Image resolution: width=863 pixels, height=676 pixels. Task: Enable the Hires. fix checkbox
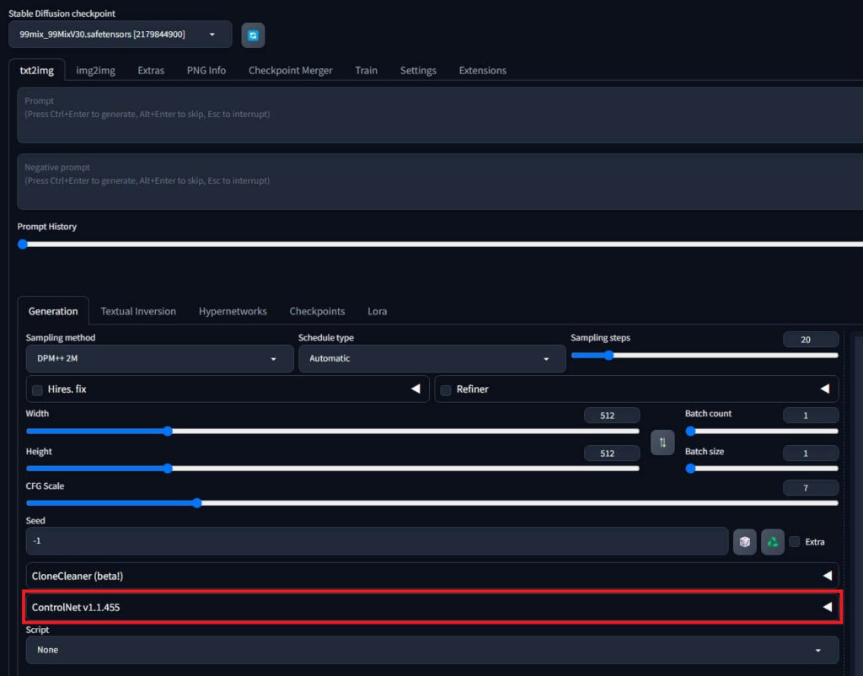[x=37, y=390]
